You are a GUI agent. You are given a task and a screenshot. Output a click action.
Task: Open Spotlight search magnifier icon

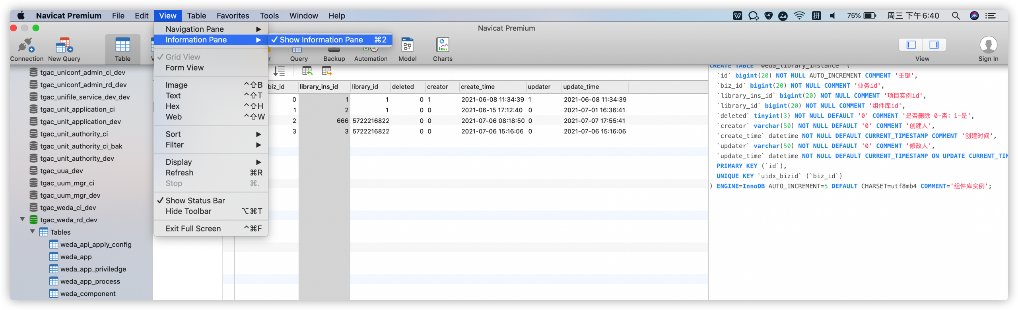pyautogui.click(x=956, y=16)
